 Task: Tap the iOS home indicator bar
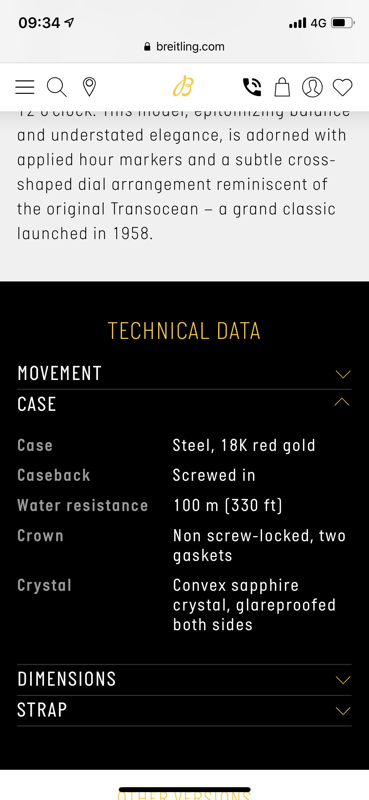click(x=185, y=789)
